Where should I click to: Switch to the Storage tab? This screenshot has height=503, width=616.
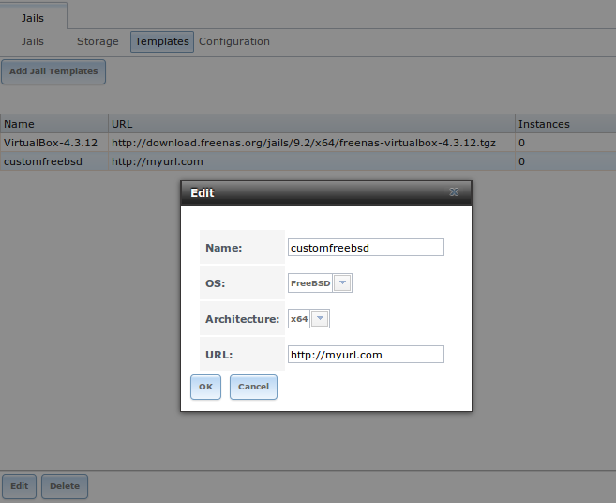pos(98,41)
